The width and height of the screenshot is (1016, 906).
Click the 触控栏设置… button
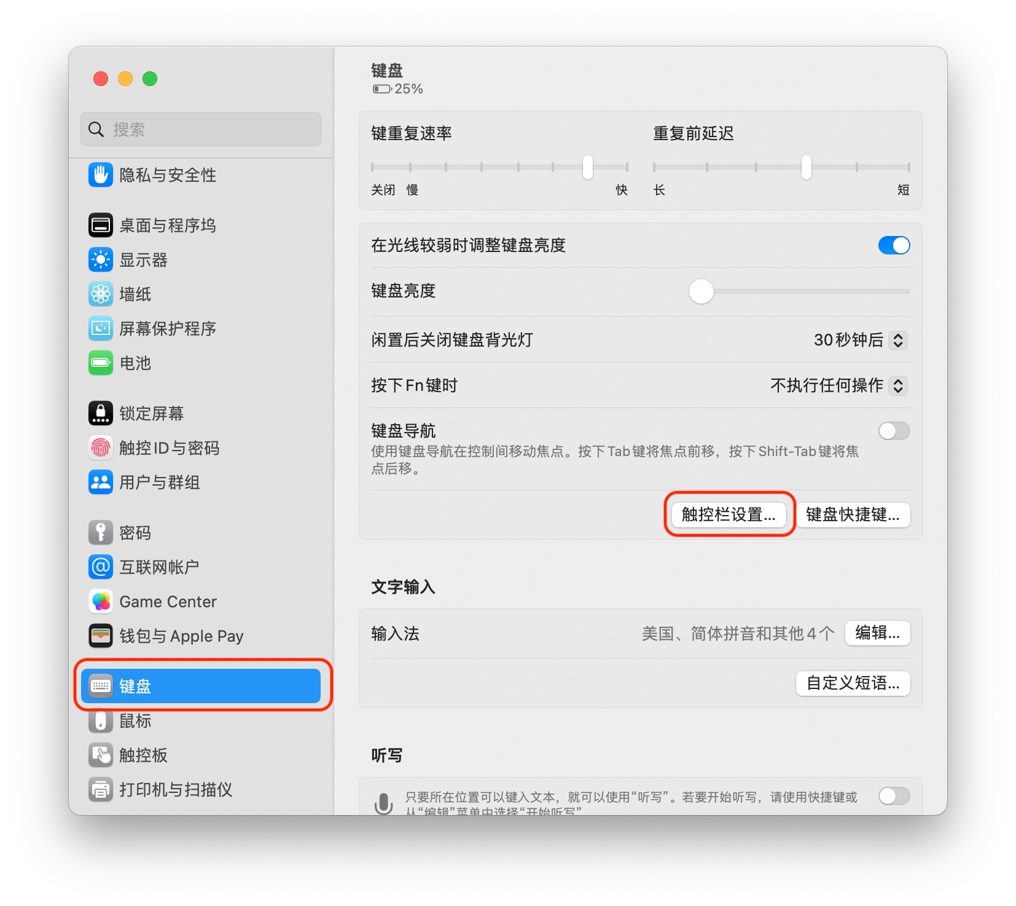click(x=729, y=514)
